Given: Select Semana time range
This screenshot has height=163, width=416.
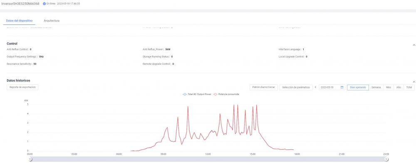Looking at the screenshot, I should coord(376,88).
